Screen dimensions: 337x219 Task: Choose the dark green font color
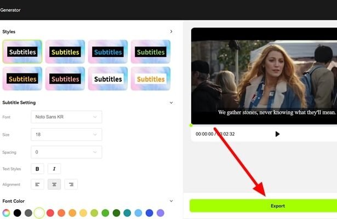[x=117, y=213]
